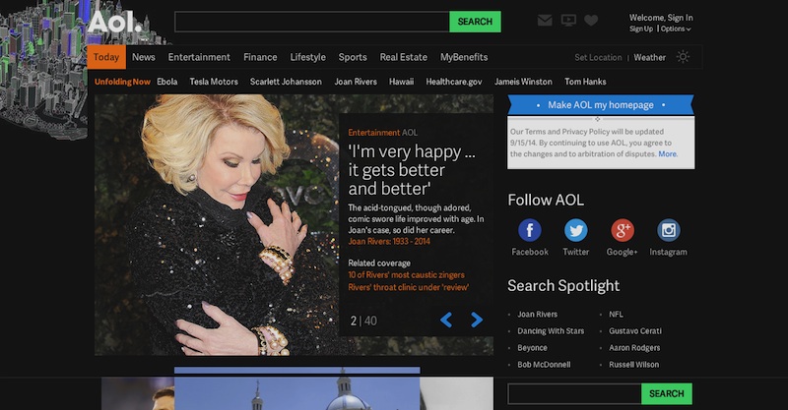788x410 pixels.
Task: Open the Hawaii trending topic
Action: (401, 82)
